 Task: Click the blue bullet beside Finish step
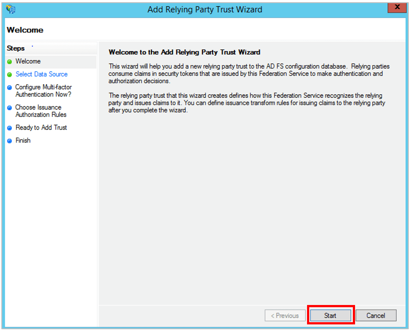pos(9,141)
